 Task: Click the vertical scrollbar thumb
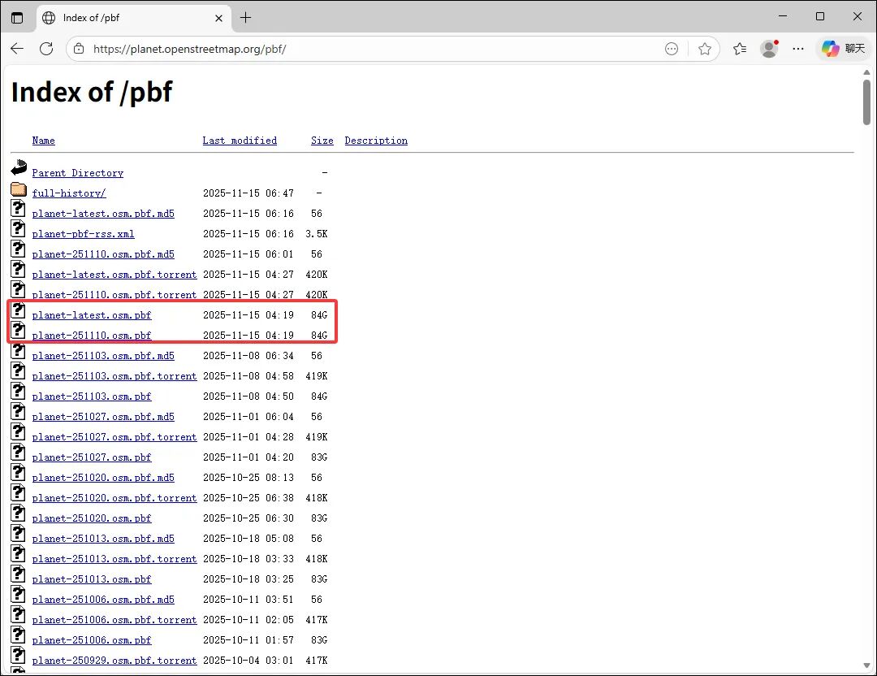point(866,102)
